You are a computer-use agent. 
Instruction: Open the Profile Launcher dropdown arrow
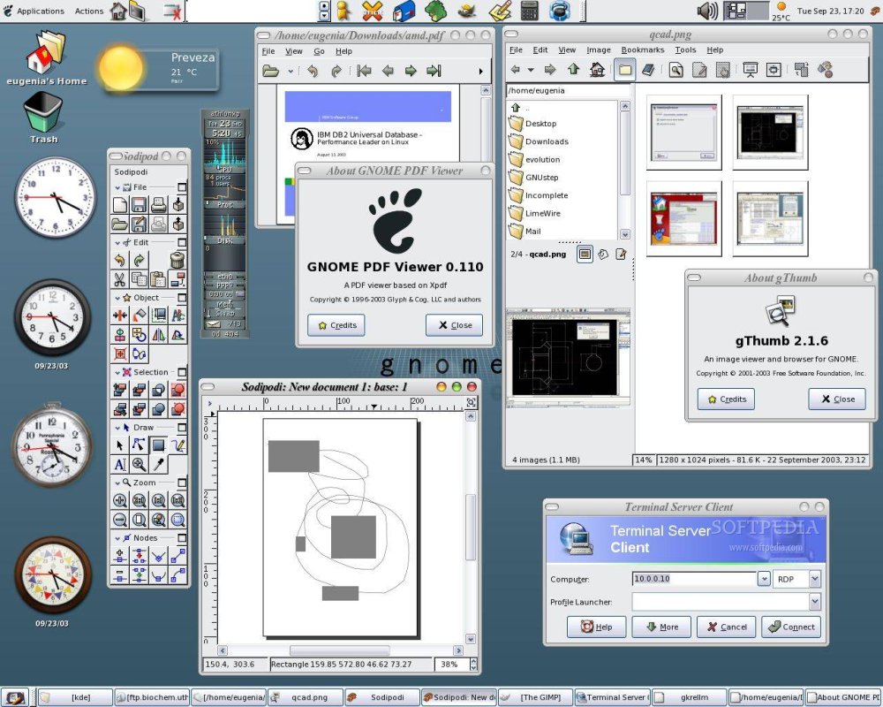(815, 602)
